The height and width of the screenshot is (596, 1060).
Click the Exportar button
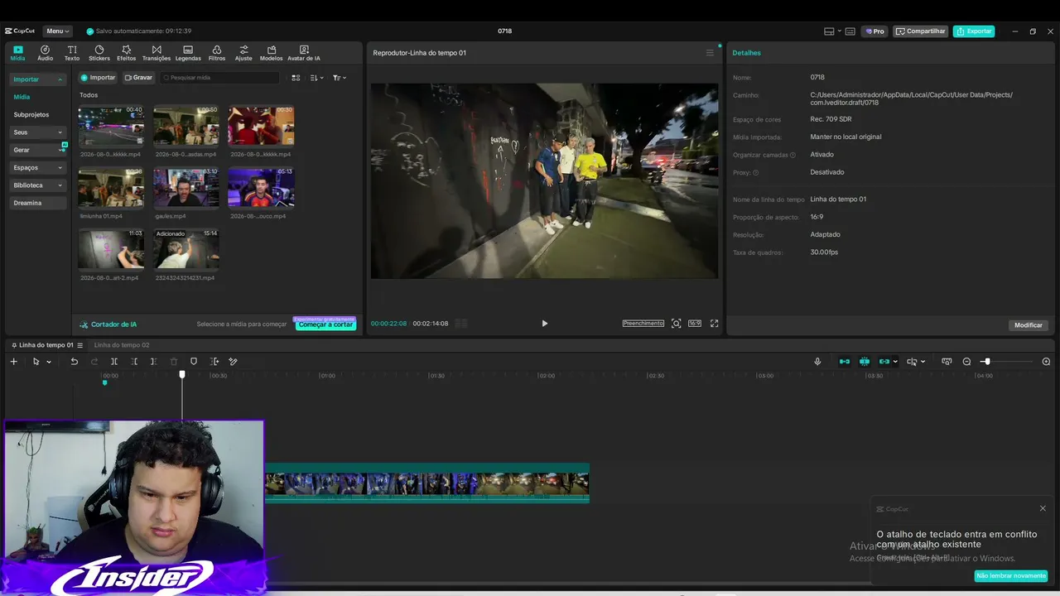coord(974,31)
